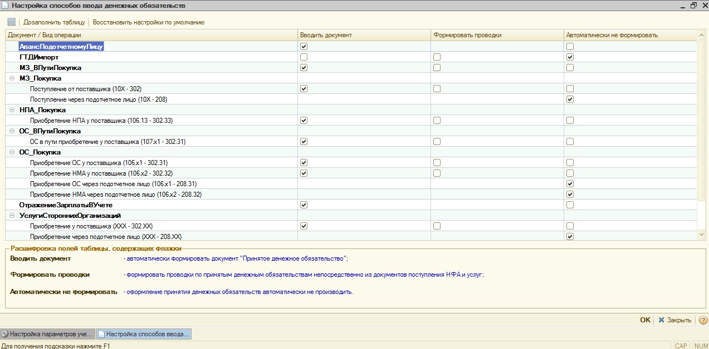The height and width of the screenshot is (349, 709).
Task: Open the help question mark icon
Action: tap(703, 320)
